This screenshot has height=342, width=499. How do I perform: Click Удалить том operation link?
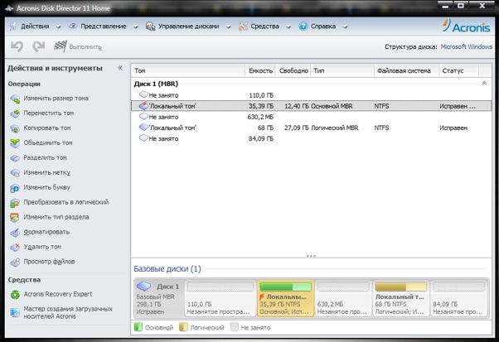tap(42, 247)
